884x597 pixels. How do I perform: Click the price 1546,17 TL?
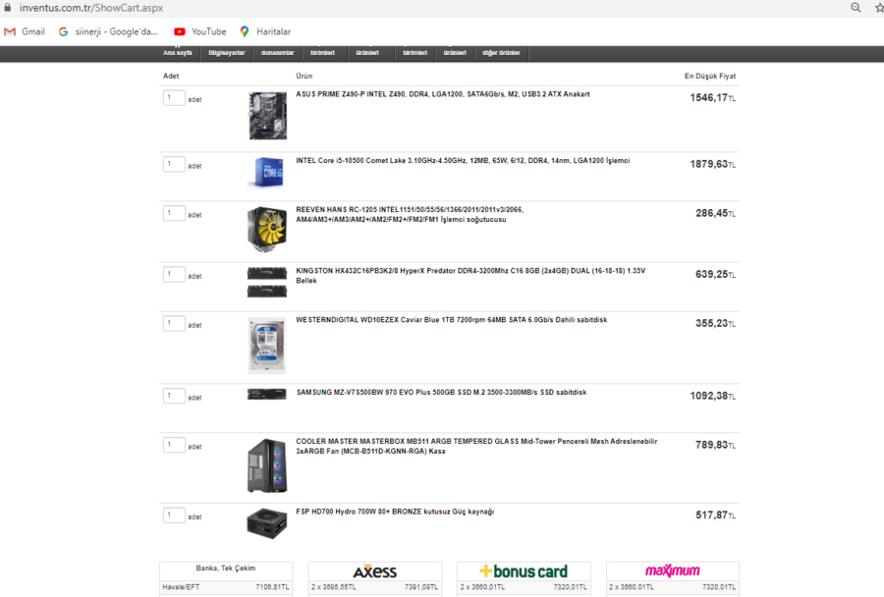(x=713, y=97)
